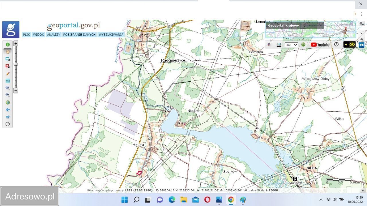Toggle the high contrast yellow eye mode
367x206 pixels.
point(350,45)
